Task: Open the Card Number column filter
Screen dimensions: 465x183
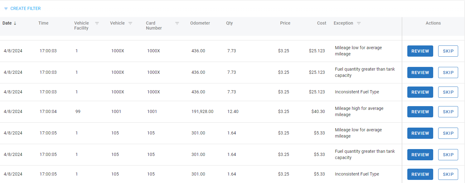Action: point(177,23)
